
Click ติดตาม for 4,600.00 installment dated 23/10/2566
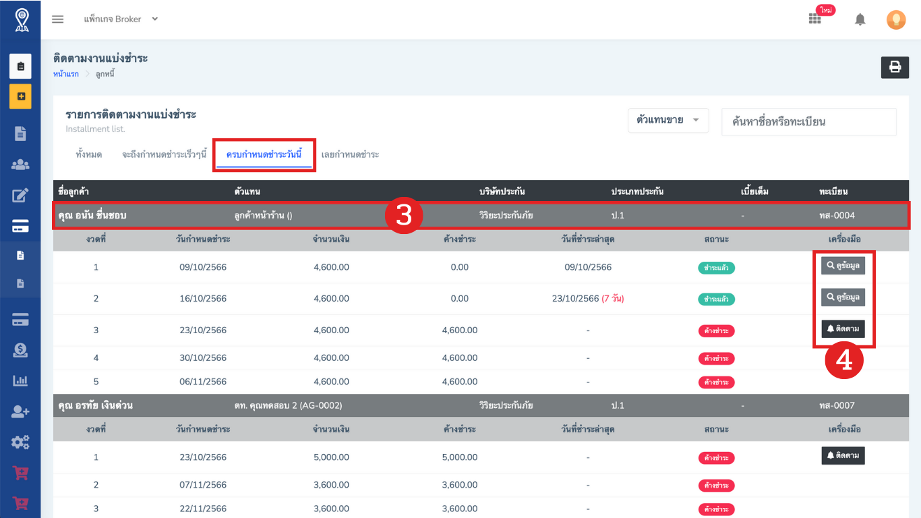(x=843, y=329)
